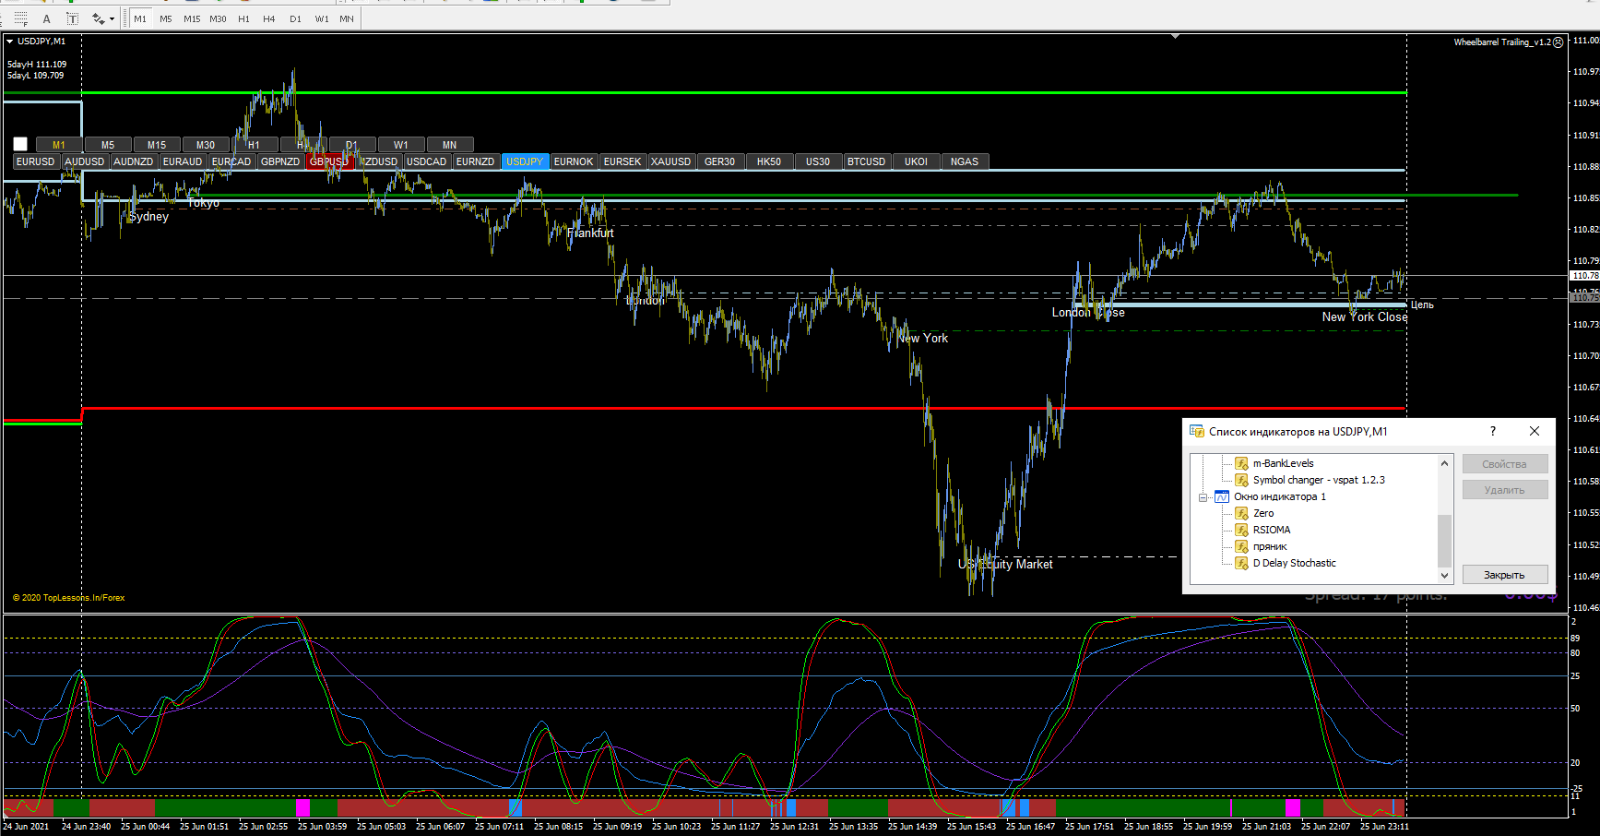The image size is (1600, 836).
Task: Select Symbol changer - vspat 1.2.3 row
Action: (x=1319, y=480)
